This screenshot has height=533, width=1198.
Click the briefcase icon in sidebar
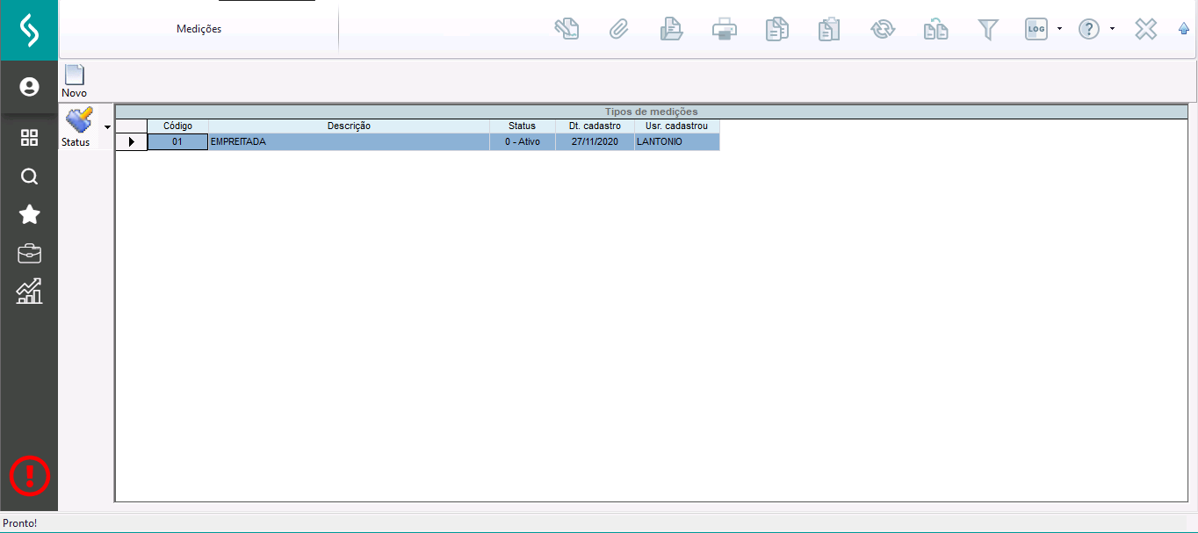pyautogui.click(x=29, y=254)
